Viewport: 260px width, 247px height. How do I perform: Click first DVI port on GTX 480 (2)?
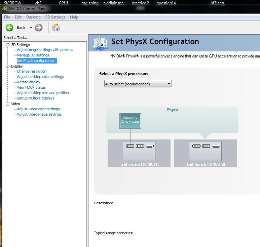(196, 146)
